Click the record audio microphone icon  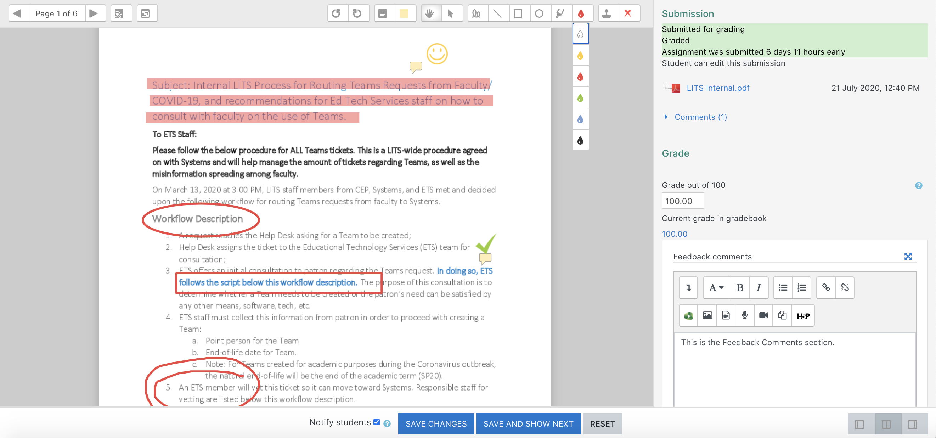pyautogui.click(x=744, y=315)
